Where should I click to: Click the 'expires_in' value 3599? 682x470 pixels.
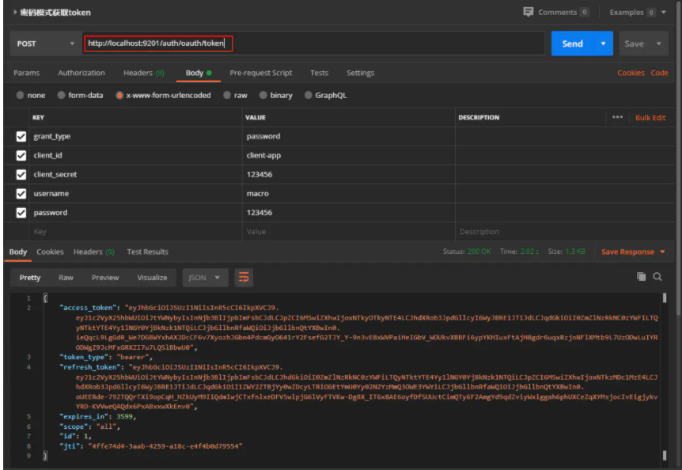point(124,416)
